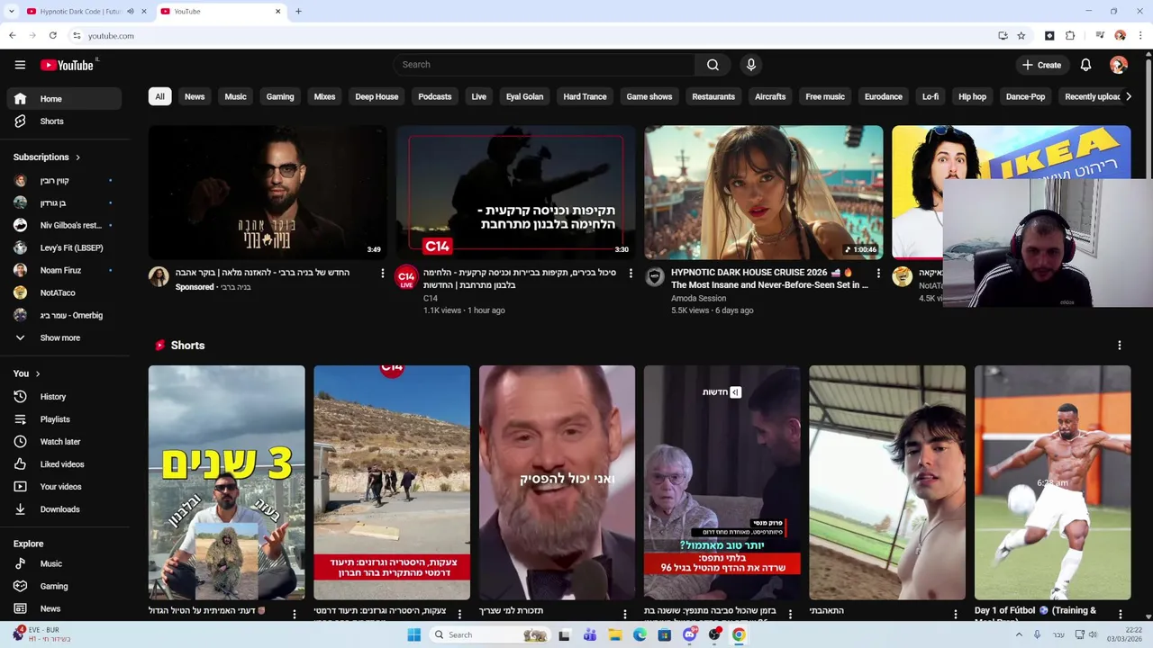Open the YouTube hamburger guide menu
The image size is (1153, 648).
pyautogui.click(x=20, y=65)
